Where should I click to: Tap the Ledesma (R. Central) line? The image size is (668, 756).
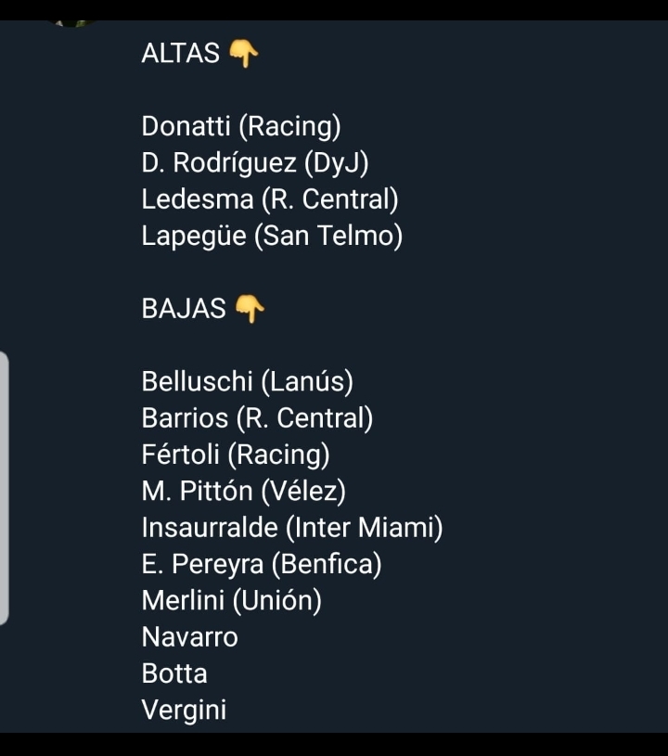[x=270, y=199]
